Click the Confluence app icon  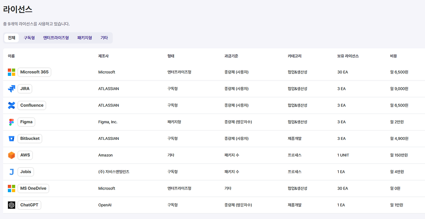(11, 105)
